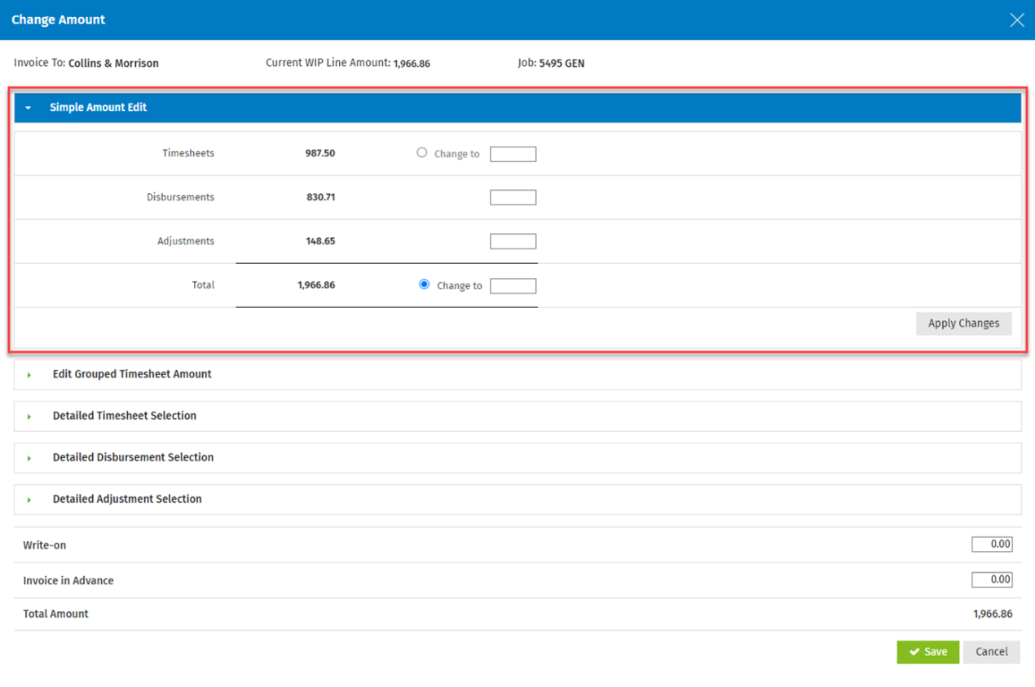The height and width of the screenshot is (687, 1035).
Task: Expand Detailed Adjustment Selection section
Action: pos(517,499)
